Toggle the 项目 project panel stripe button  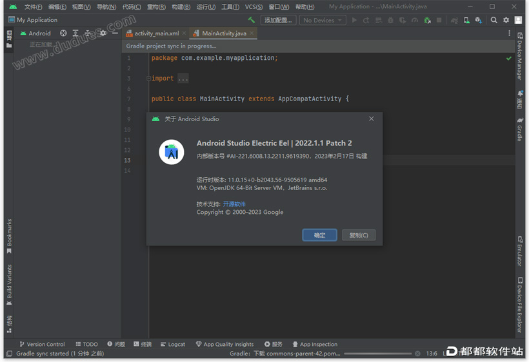(x=9, y=39)
